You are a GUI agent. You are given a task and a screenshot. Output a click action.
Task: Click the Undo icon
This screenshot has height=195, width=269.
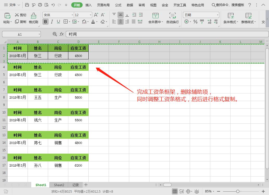coord(54,5)
